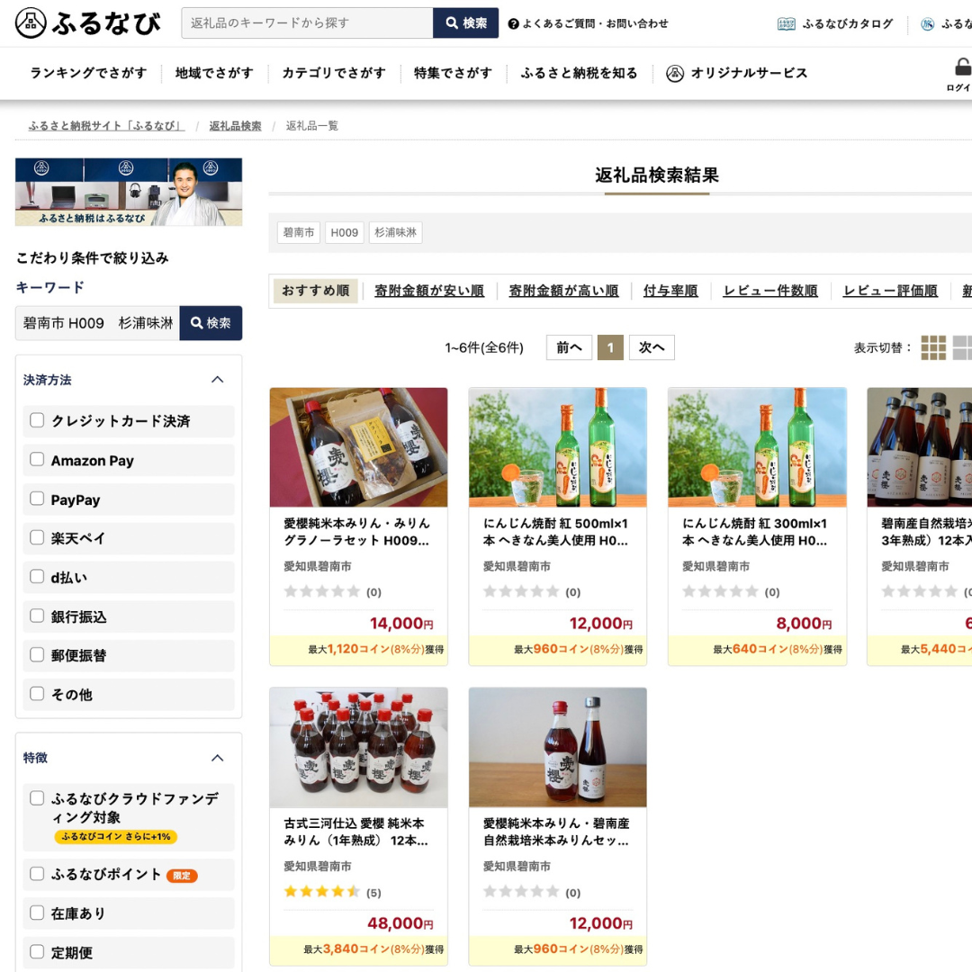This screenshot has height=972, width=972.
Task: Click the 14,000円 price text
Action: 401,624
